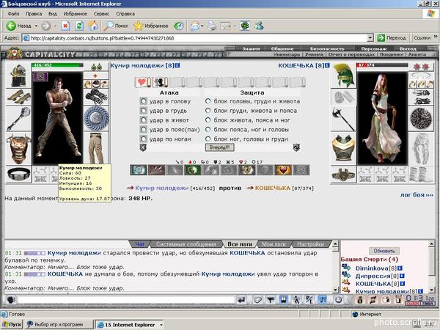Click Кумир молодежи's green health bar

[x=57, y=65]
